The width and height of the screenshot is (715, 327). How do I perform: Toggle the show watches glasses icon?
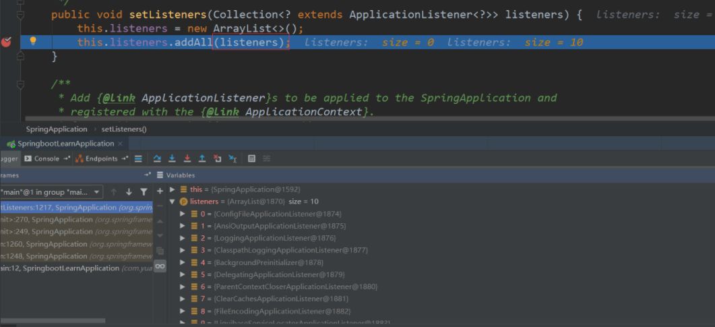(160, 266)
